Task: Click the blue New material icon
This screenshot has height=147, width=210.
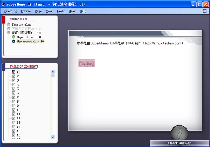Action: click(14, 41)
